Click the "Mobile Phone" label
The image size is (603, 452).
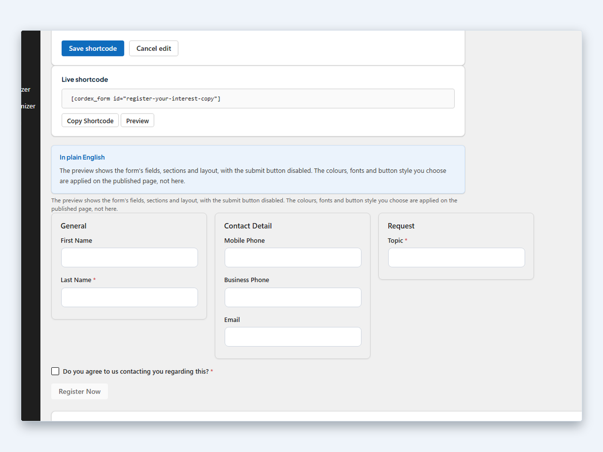coord(244,241)
